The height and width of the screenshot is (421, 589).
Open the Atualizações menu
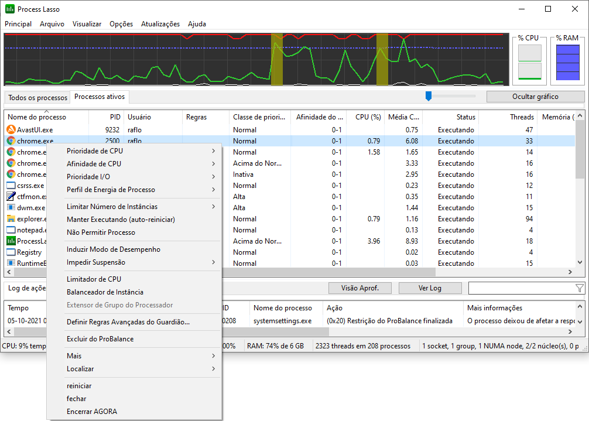[160, 24]
